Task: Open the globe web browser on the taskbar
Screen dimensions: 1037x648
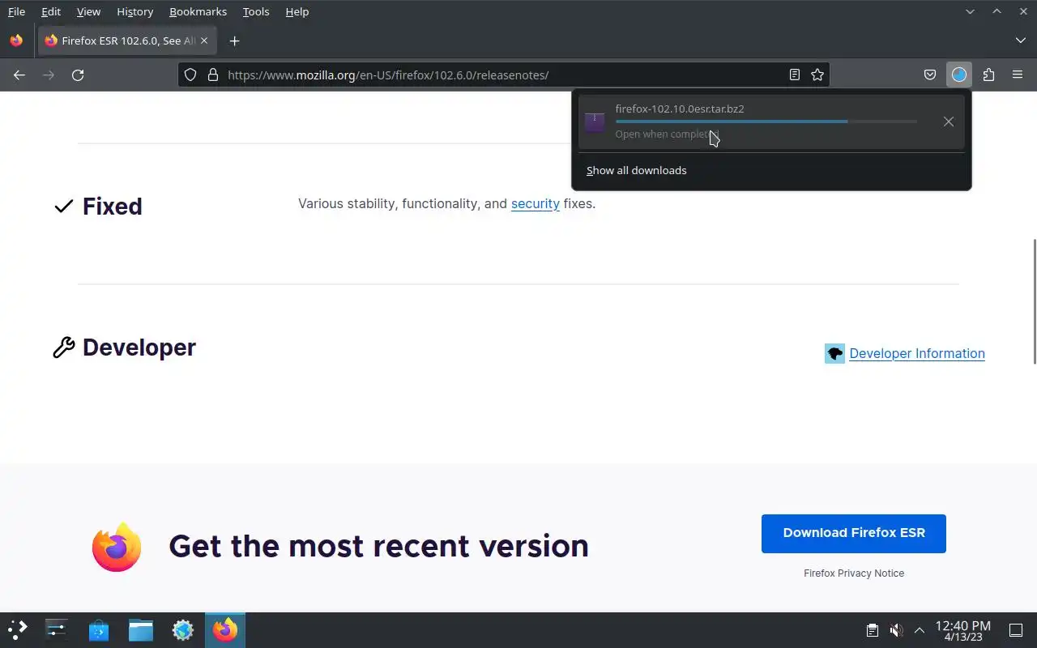Action: click(183, 629)
